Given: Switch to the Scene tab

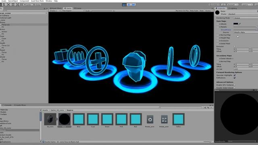Looking at the screenshot, I should point(78,8).
